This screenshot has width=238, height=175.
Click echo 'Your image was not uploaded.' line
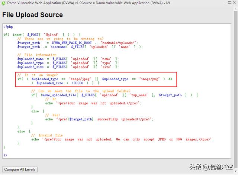click(x=93, y=103)
